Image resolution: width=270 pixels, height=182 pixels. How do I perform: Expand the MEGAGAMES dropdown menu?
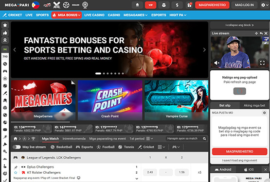click(135, 15)
